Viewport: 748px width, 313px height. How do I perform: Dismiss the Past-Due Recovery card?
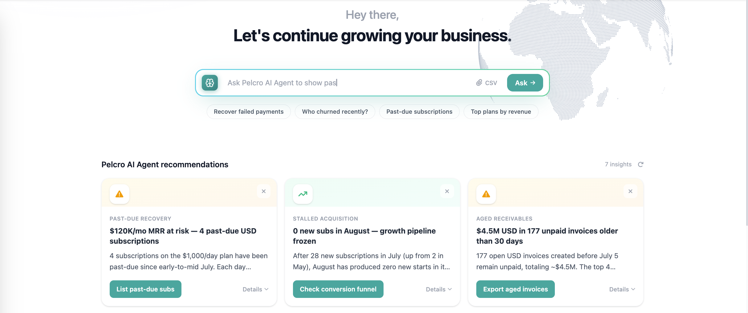264,191
